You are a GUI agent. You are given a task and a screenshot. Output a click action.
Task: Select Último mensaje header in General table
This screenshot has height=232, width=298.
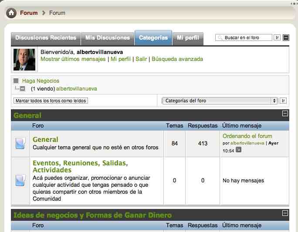coord(242,126)
